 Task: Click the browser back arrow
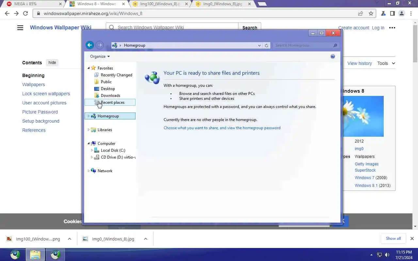[7, 13]
